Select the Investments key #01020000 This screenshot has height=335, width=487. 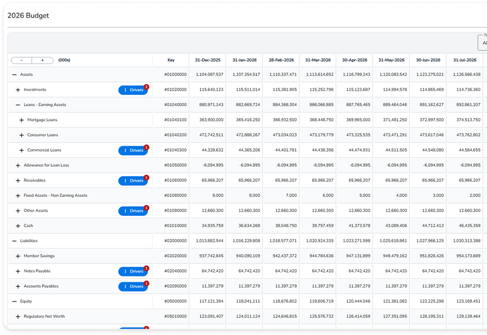click(176, 90)
